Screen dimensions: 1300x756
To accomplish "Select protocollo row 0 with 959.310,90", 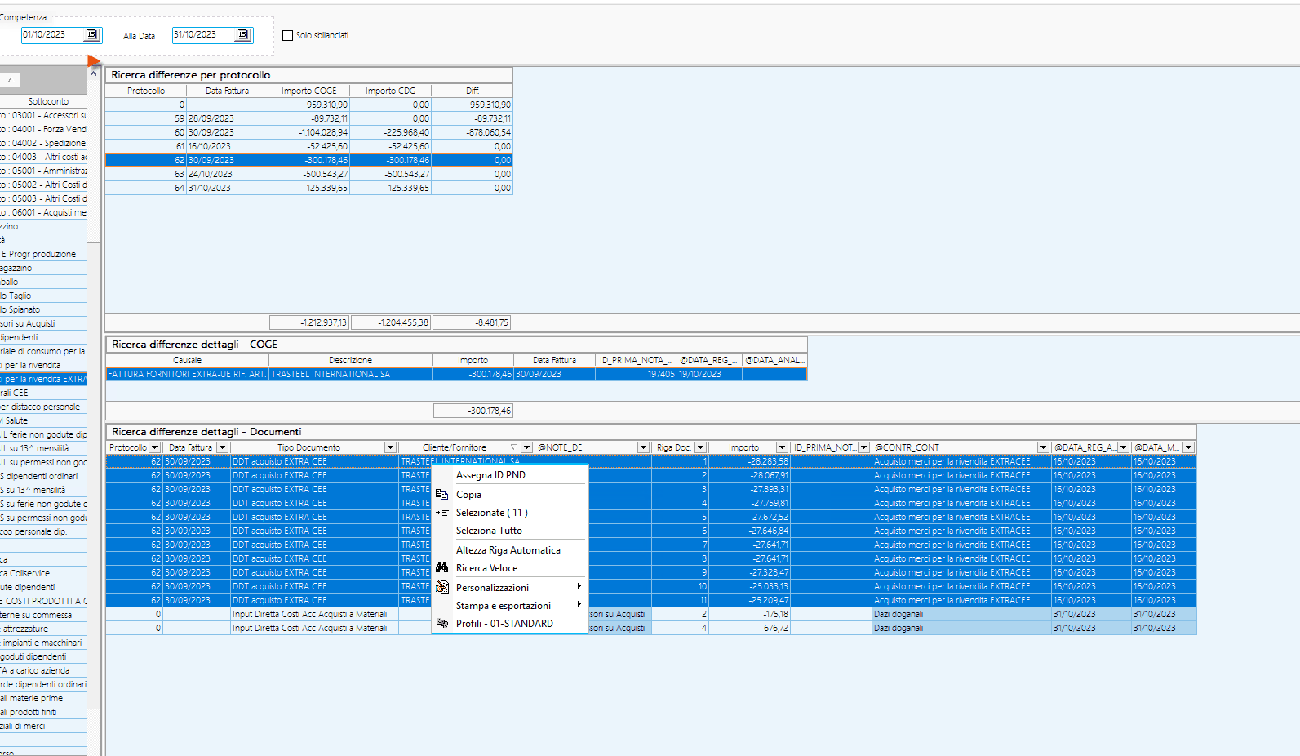I will pyautogui.click(x=309, y=105).
